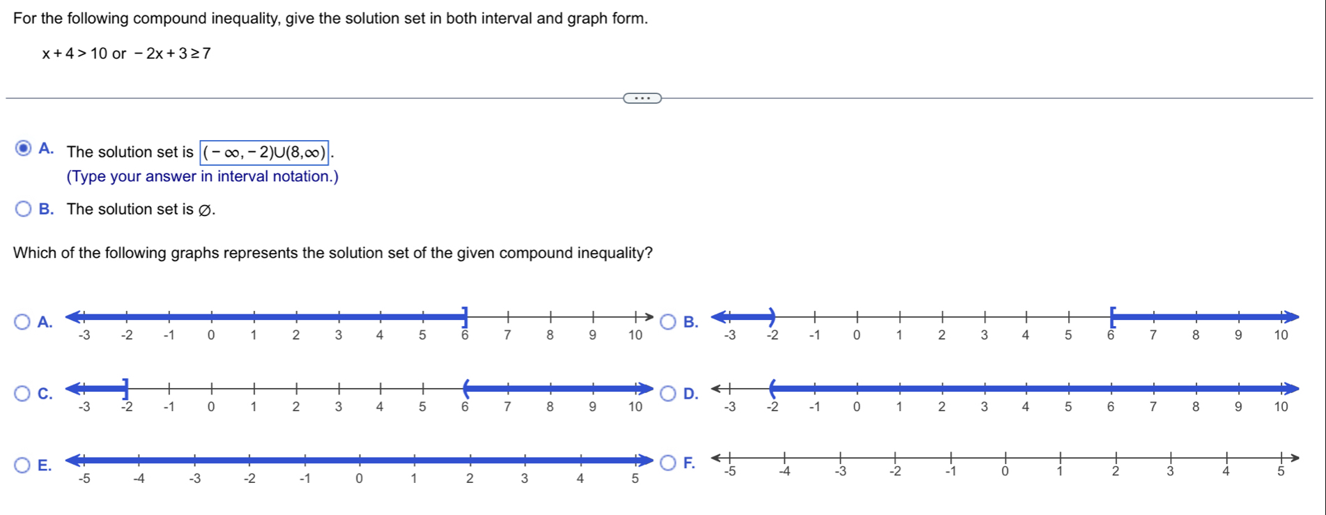Image resolution: width=1326 pixels, height=515 pixels.
Task: Choose graph C radio button
Action: pos(23,394)
